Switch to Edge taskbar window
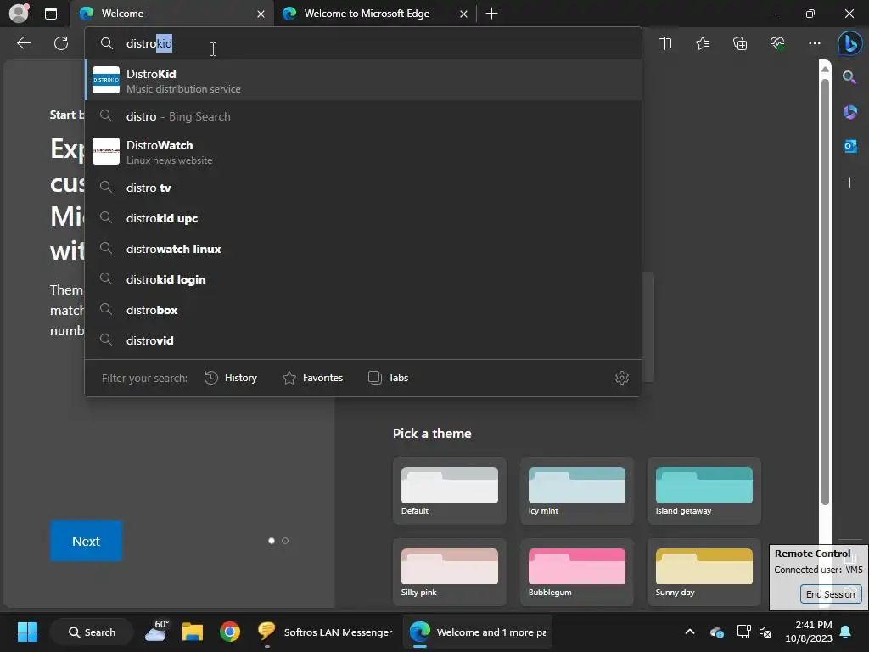The height and width of the screenshot is (652, 869). pyautogui.click(x=478, y=632)
